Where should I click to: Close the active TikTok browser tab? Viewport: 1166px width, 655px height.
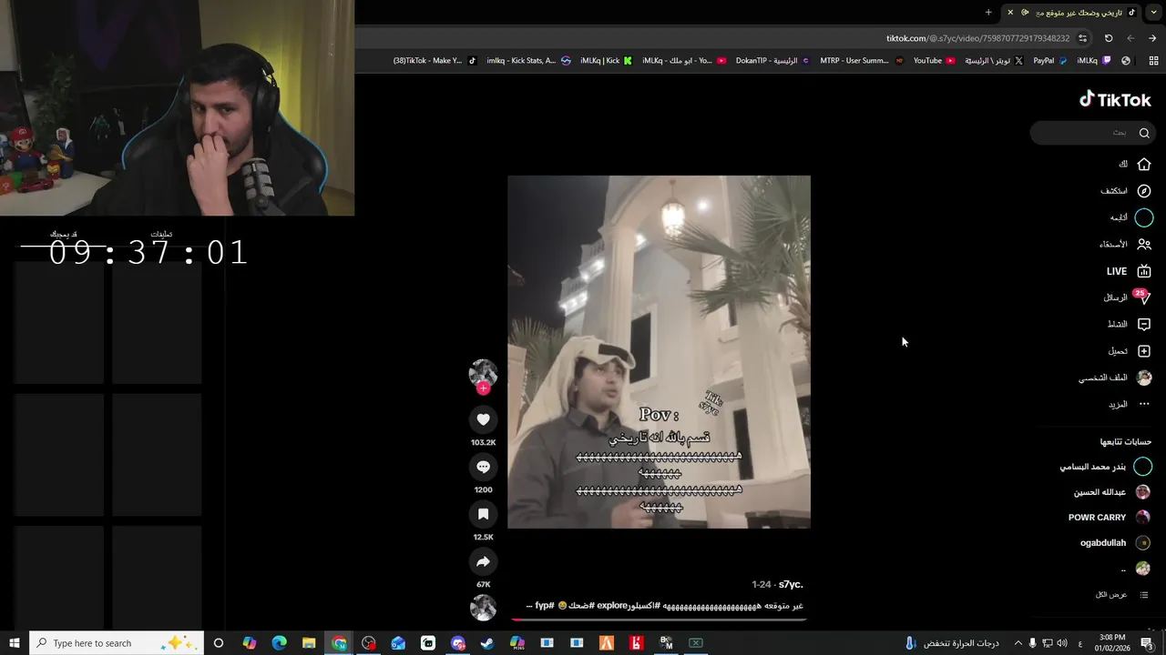pos(1010,12)
